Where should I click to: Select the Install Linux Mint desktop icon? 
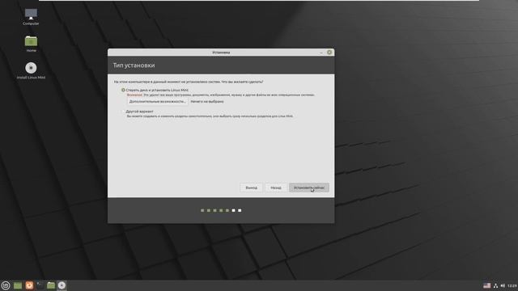pyautogui.click(x=31, y=70)
